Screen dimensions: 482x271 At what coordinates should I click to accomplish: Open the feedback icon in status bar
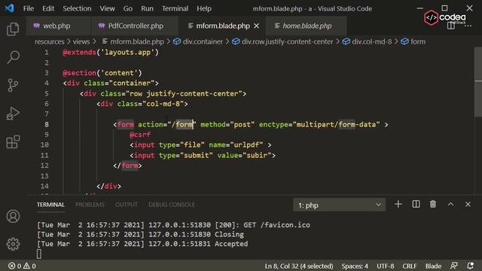453,266
